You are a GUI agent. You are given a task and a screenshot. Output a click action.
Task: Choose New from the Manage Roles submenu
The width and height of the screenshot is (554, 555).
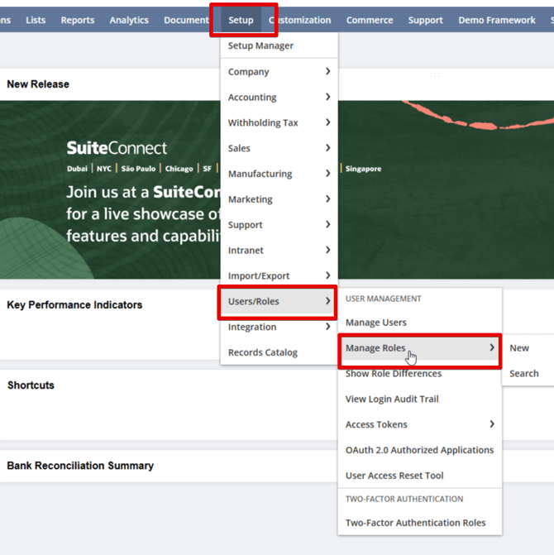(x=519, y=348)
